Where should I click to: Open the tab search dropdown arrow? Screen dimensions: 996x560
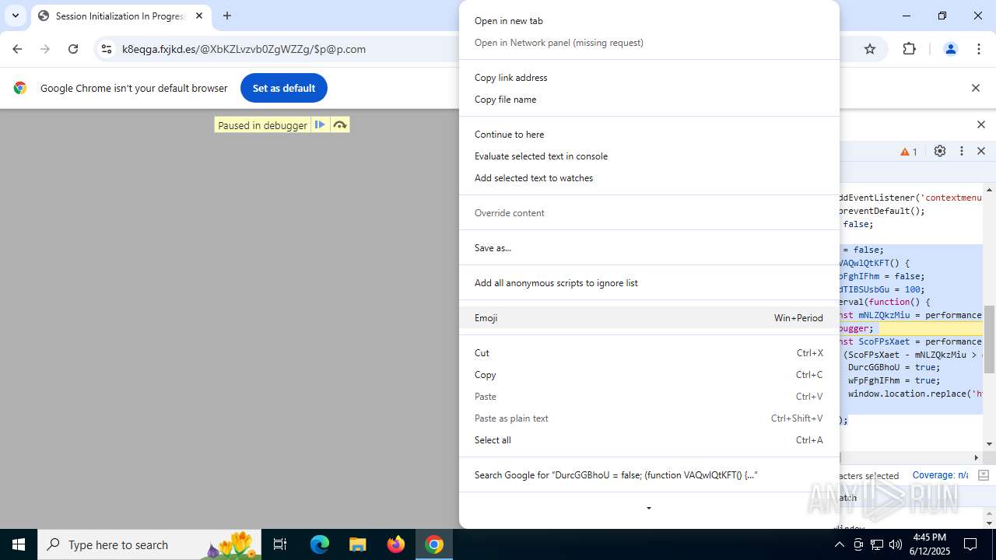16,16
